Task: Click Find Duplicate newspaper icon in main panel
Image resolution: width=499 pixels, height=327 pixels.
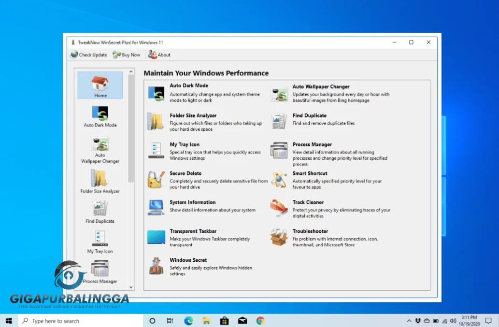Action: [279, 121]
